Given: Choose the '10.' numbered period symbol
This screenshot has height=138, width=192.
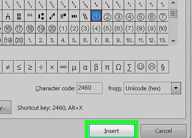Looking at the screenshot, I should coord(130,40).
